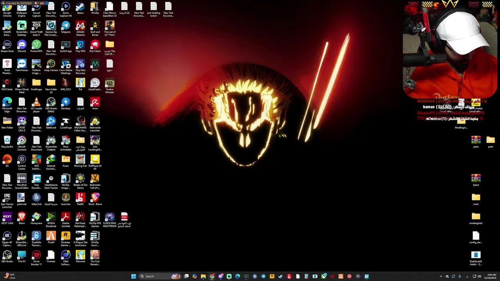The image size is (500, 281).
Task: Click the taskbar Search box
Action: pos(159,276)
